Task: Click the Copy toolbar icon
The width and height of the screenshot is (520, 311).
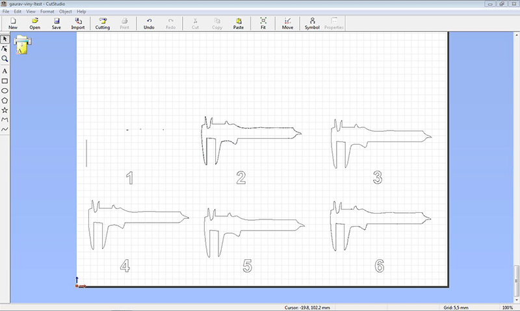Action: click(217, 23)
